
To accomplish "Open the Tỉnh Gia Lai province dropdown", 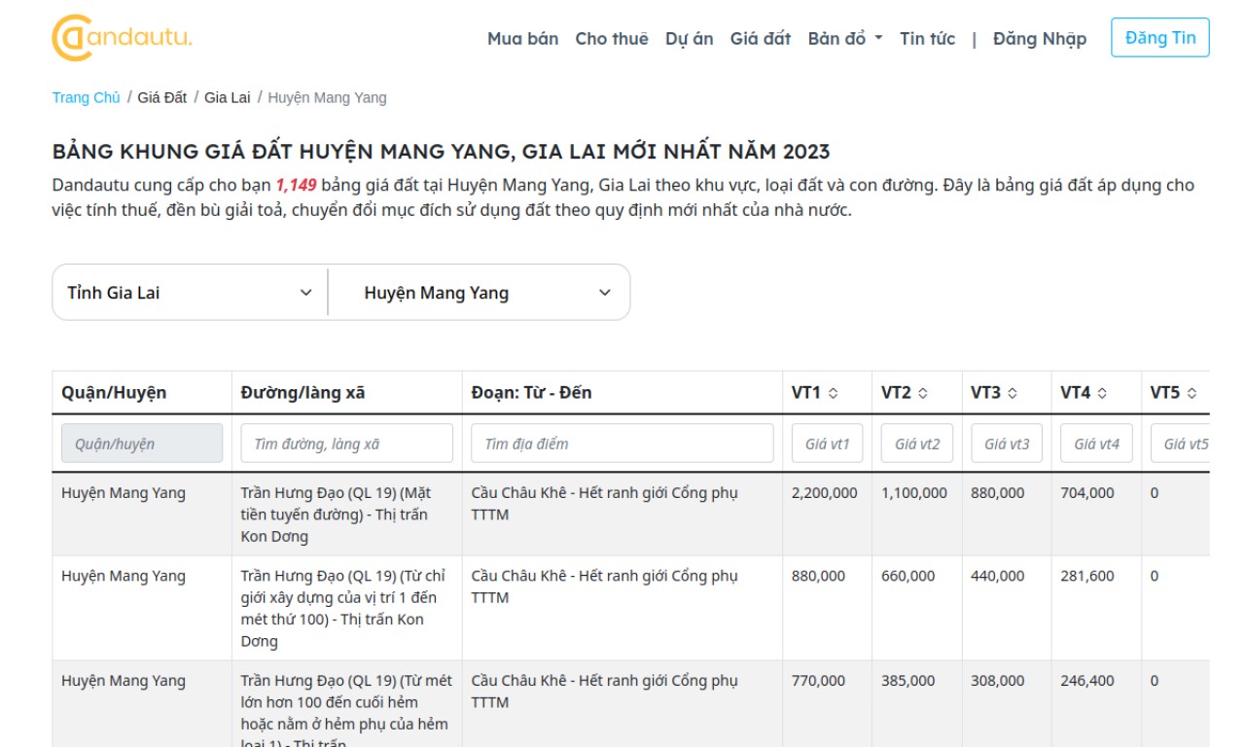I will [190, 293].
